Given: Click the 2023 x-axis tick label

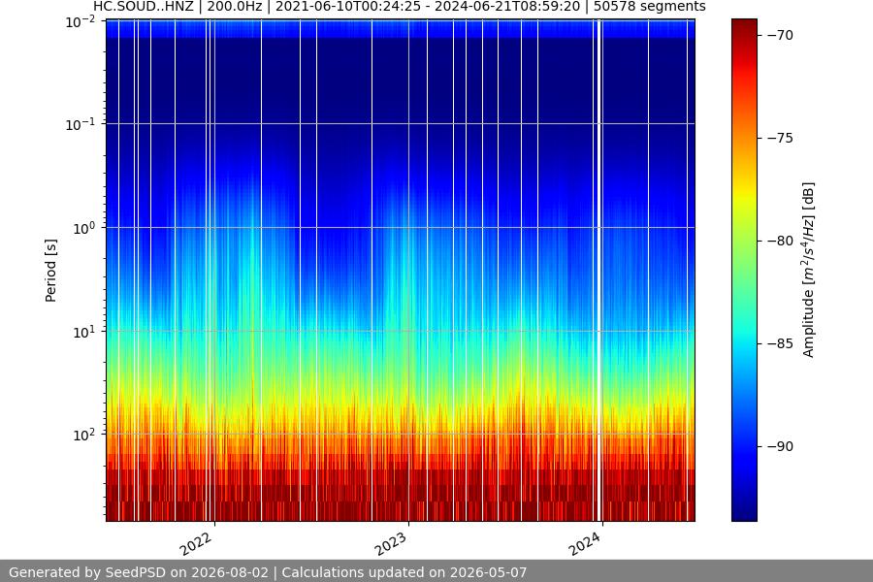Looking at the screenshot, I should coord(390,543).
